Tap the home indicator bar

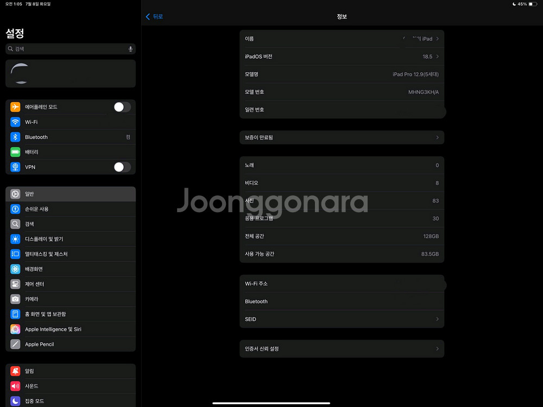point(271,403)
